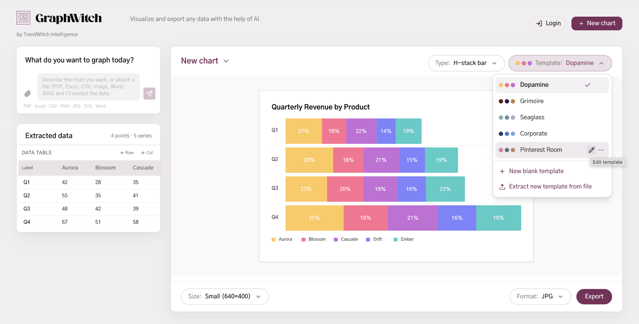Image resolution: width=639 pixels, height=324 pixels.
Task: Click the Pinterest Room palette dots
Action: click(x=507, y=150)
